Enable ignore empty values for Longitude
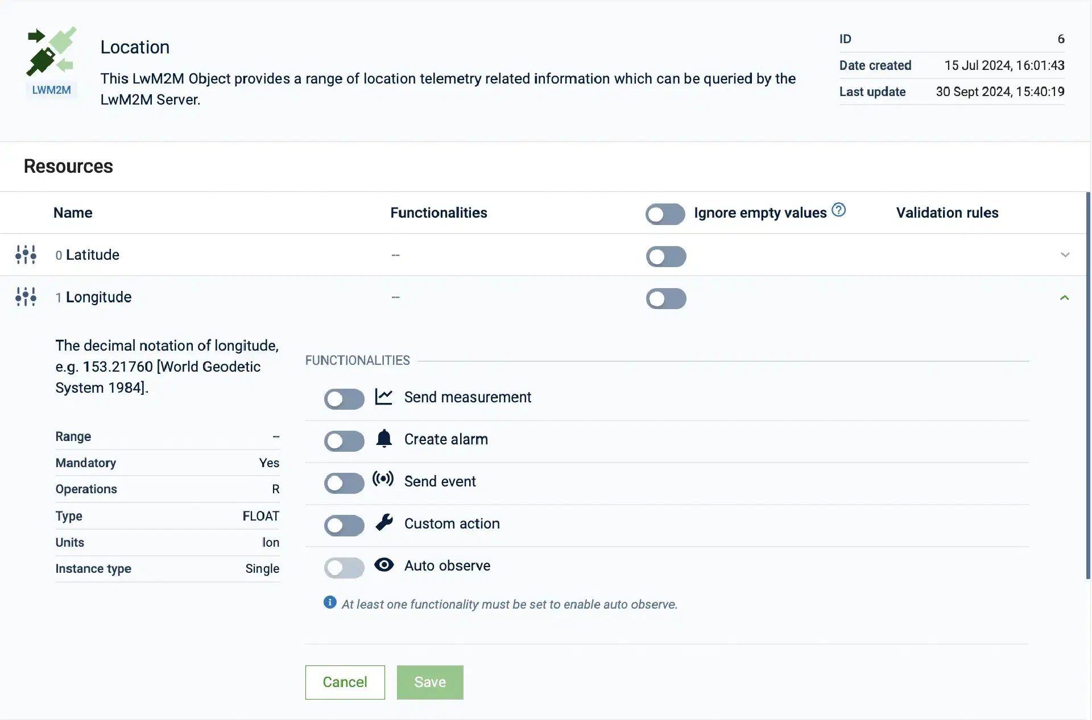Screen dimensions: 1092x720 click(666, 298)
